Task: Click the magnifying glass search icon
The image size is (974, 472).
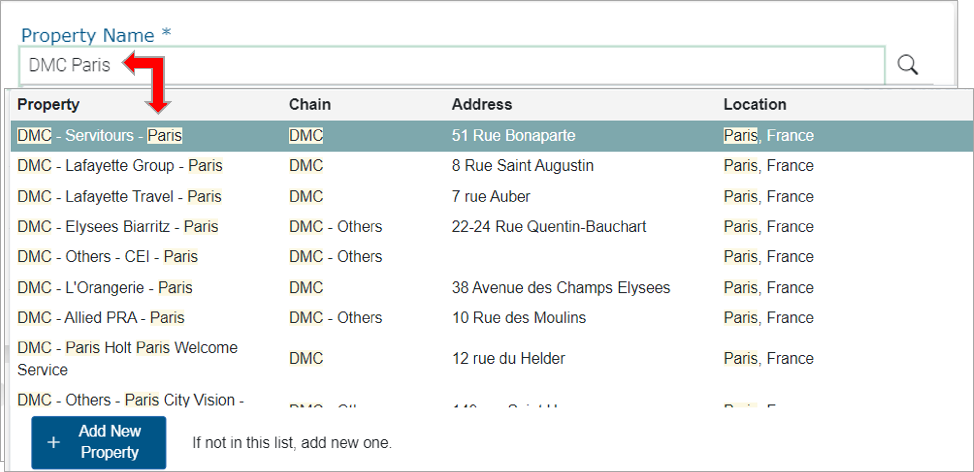Action: coord(908,65)
